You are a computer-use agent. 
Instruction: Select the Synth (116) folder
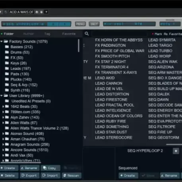(x=20, y=90)
